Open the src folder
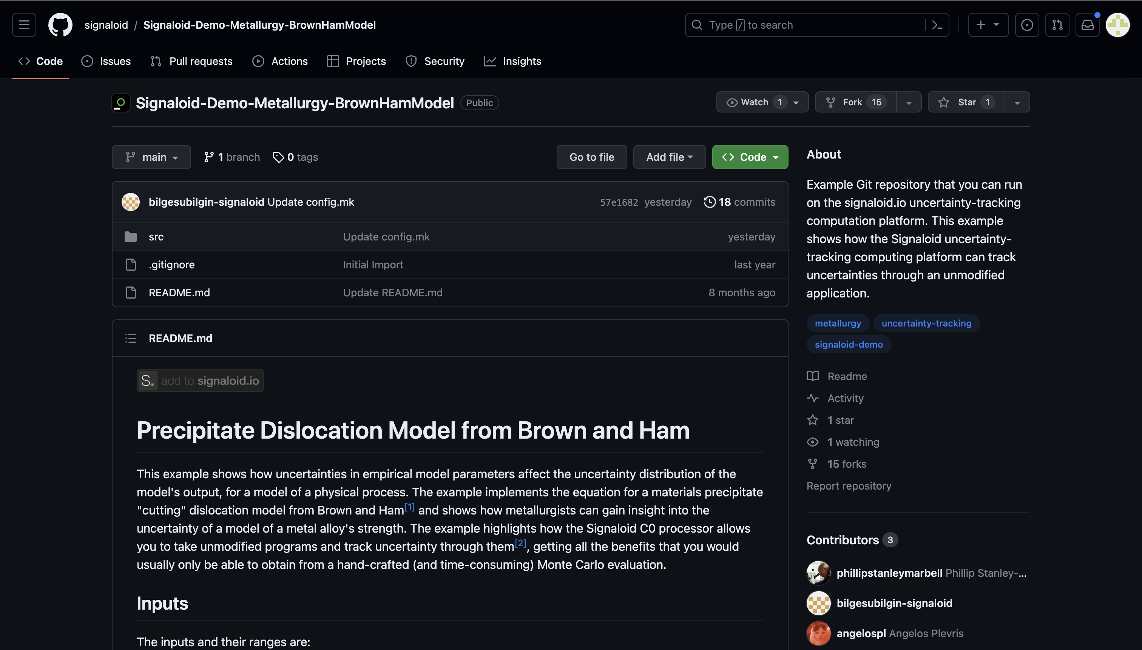This screenshot has width=1142, height=650. click(x=156, y=237)
